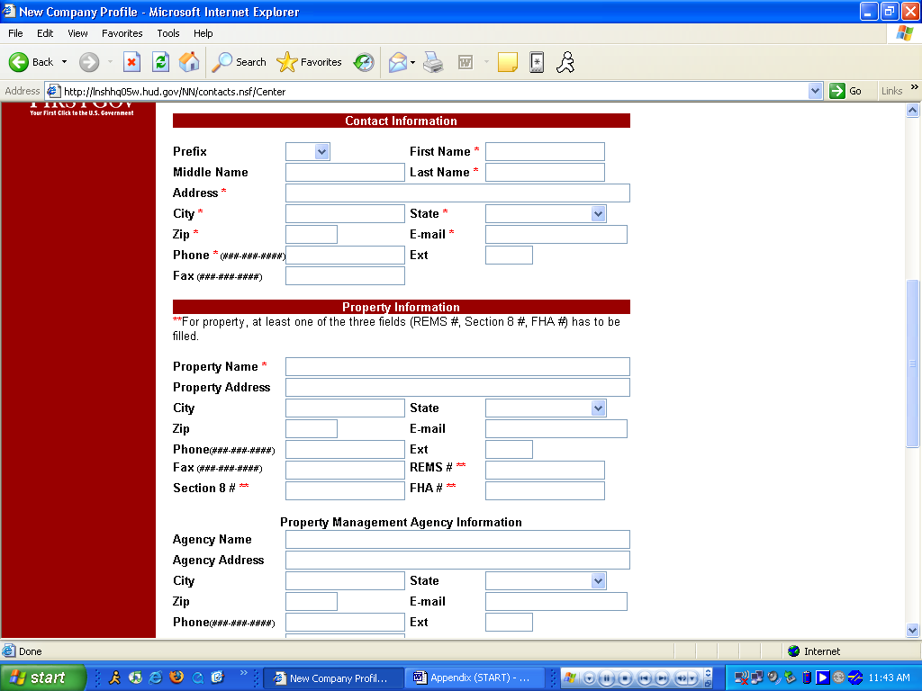Expand Quick Launch overflow chevron

click(243, 673)
